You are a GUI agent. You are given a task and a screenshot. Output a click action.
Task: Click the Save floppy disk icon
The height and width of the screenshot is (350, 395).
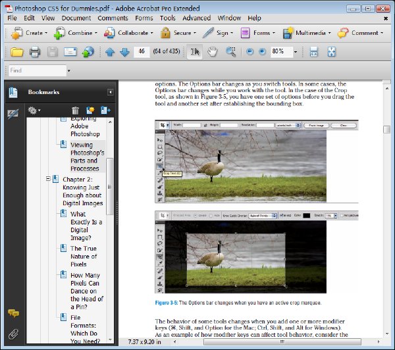[53, 52]
